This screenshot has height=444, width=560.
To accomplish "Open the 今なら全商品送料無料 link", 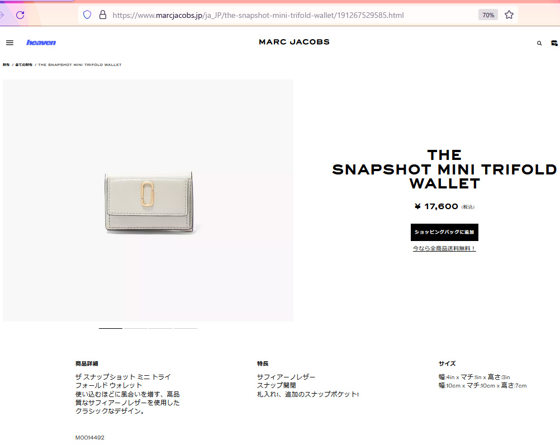I will point(444,249).
